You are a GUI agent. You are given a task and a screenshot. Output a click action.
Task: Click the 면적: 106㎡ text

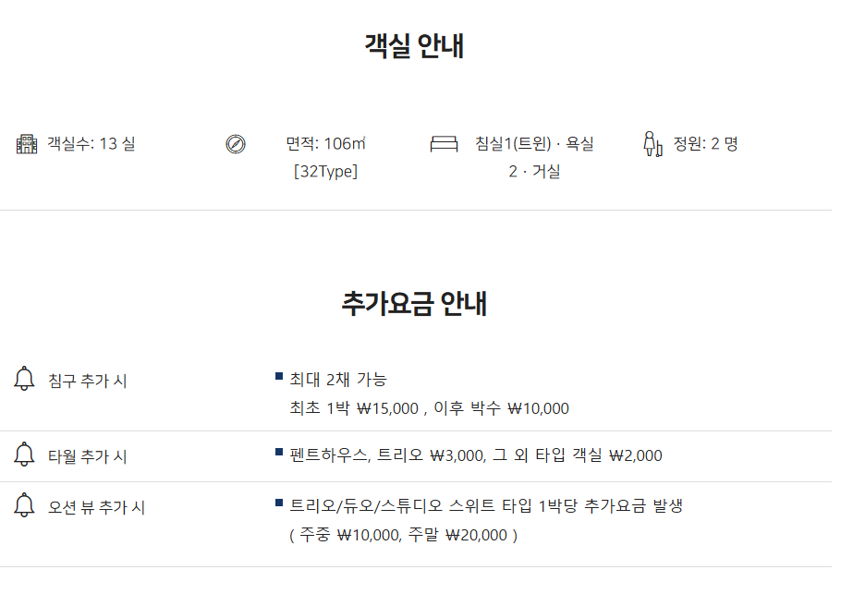tap(325, 144)
